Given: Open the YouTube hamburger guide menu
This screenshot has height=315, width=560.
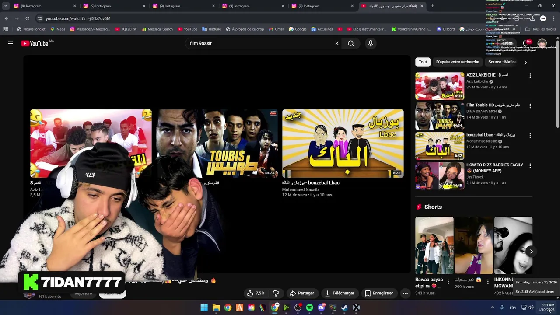Looking at the screenshot, I should point(10,43).
